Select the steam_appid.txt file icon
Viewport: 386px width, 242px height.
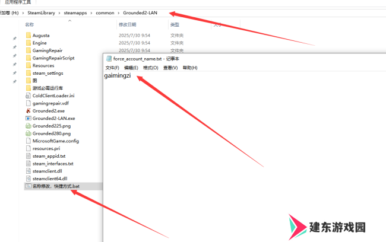[29, 156]
